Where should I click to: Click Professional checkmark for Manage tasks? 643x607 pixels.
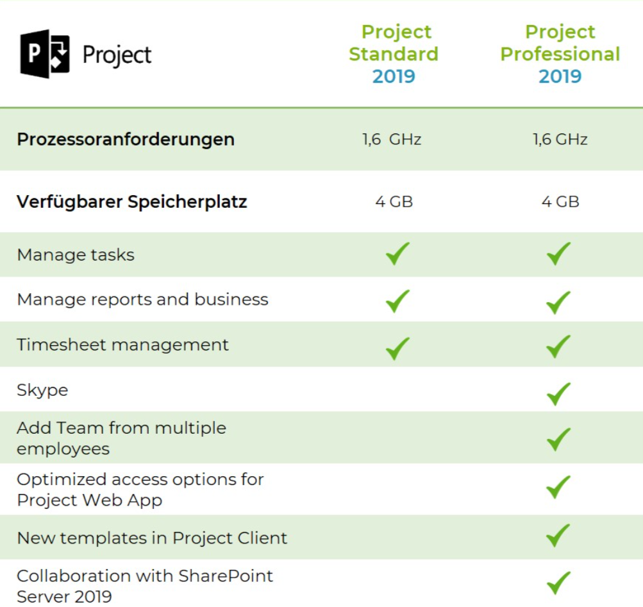tap(558, 253)
